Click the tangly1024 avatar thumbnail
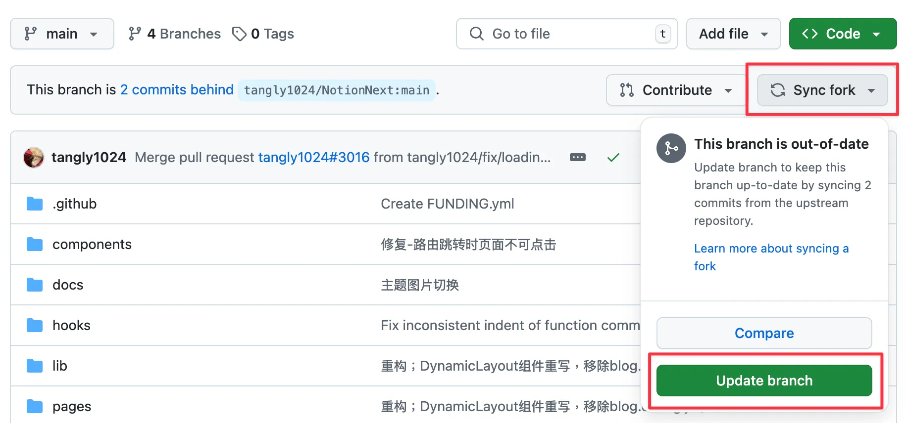The height and width of the screenshot is (423, 906). (34, 158)
